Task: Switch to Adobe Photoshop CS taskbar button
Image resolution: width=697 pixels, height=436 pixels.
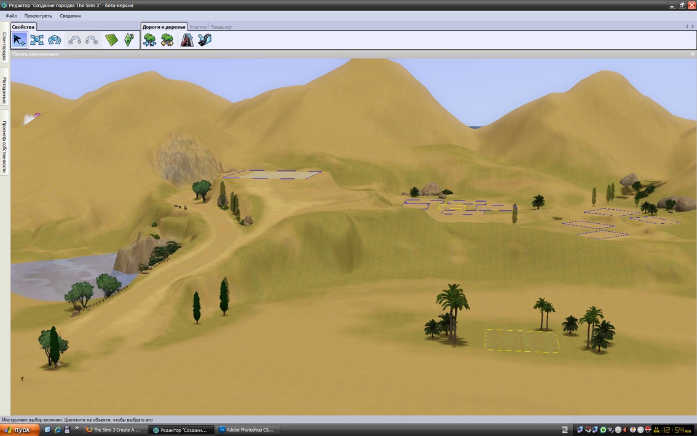Action: 247,430
